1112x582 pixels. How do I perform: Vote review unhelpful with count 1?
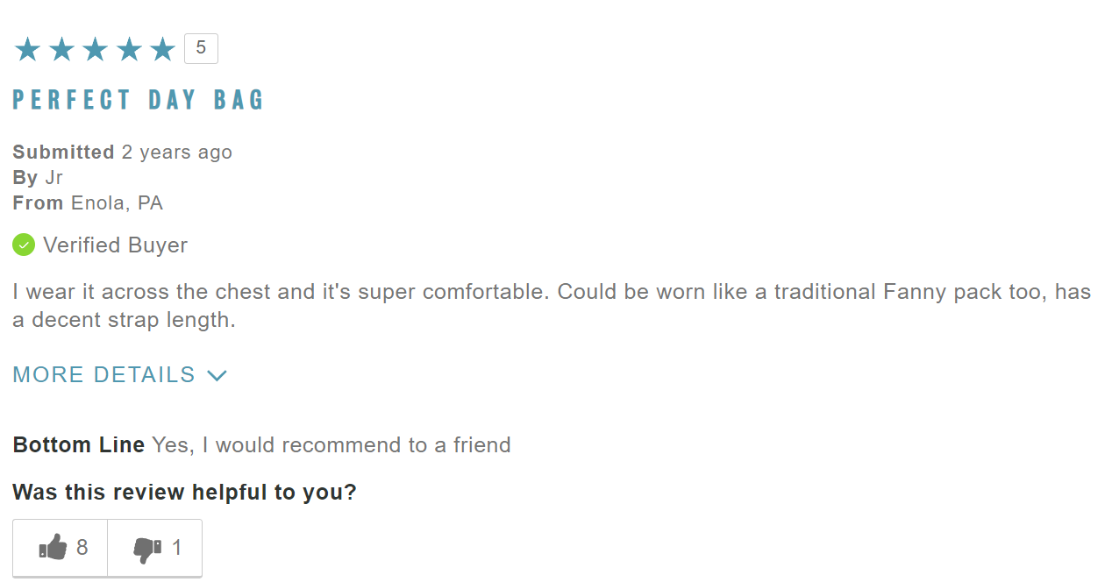(x=155, y=548)
